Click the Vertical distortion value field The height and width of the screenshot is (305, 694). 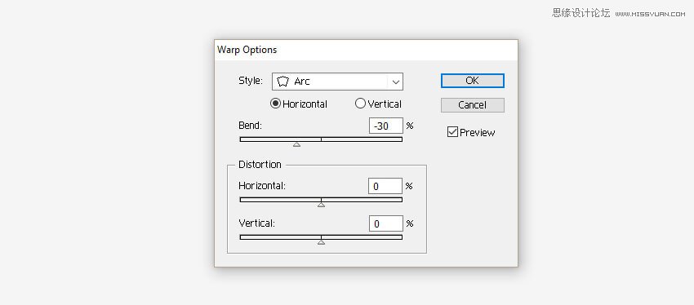386,223
